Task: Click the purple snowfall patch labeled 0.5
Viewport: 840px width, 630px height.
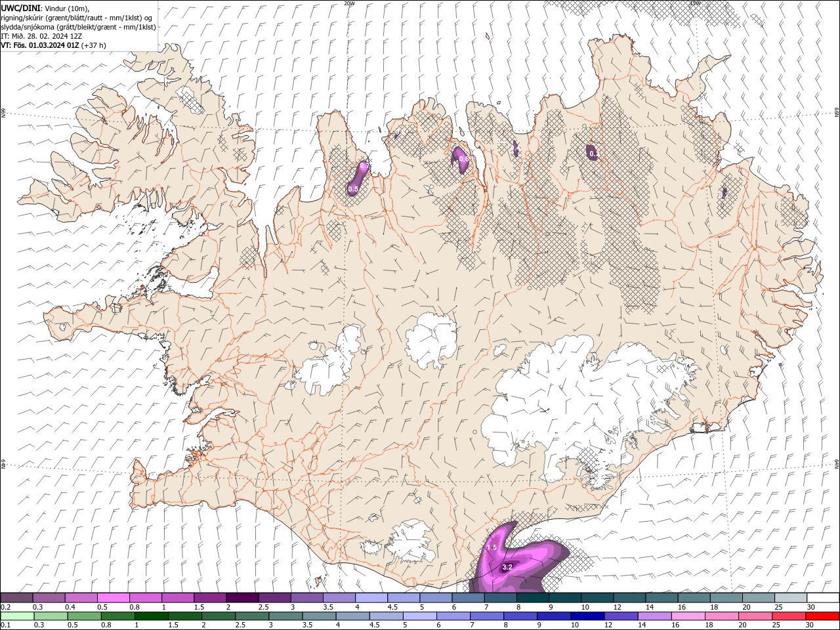Action: coord(358,178)
